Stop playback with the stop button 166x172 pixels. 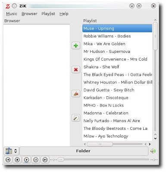click(x=17, y=160)
